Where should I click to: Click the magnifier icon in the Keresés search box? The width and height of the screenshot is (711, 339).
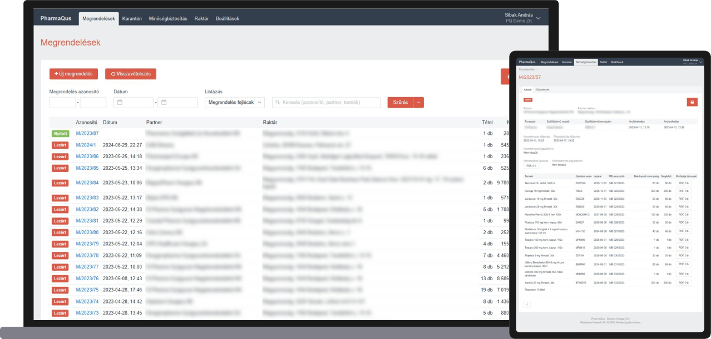click(277, 103)
